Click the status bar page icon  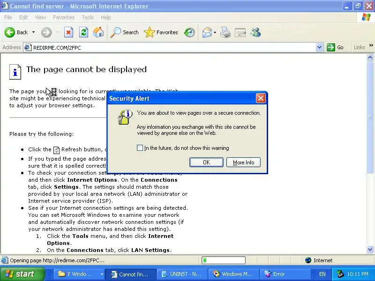pos(4,260)
